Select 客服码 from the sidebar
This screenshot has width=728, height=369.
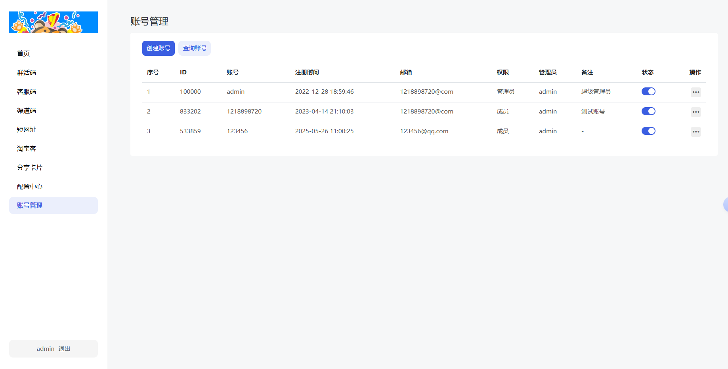pyautogui.click(x=27, y=91)
